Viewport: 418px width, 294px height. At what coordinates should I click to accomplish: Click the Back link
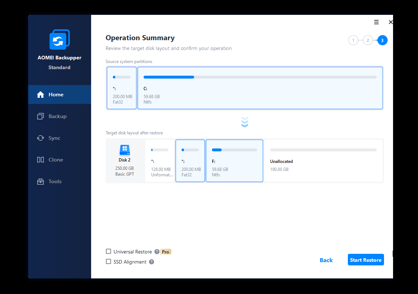[326, 260]
